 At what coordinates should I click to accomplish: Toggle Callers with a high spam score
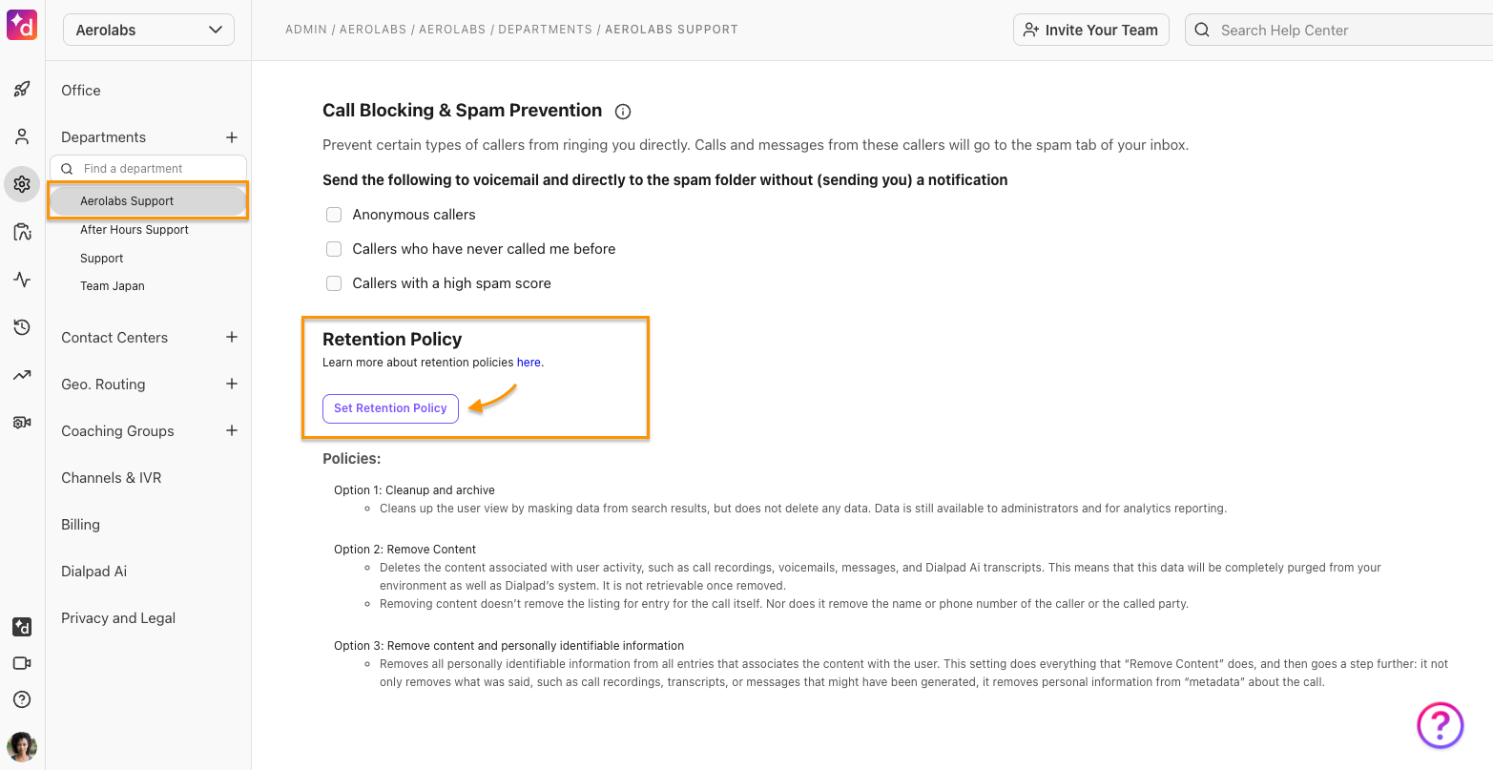[x=334, y=283]
